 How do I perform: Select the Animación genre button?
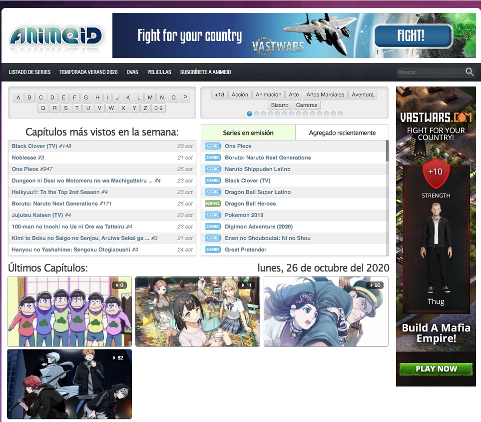click(x=268, y=94)
